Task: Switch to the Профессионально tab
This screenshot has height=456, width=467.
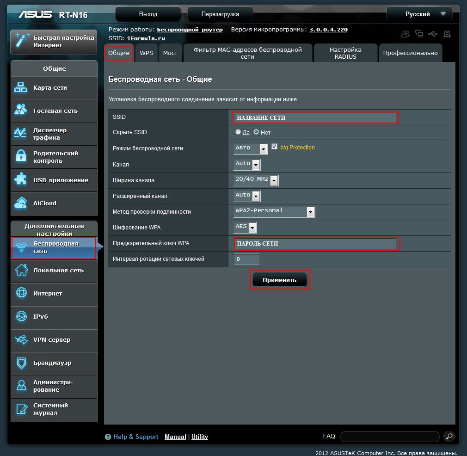Action: [x=410, y=53]
